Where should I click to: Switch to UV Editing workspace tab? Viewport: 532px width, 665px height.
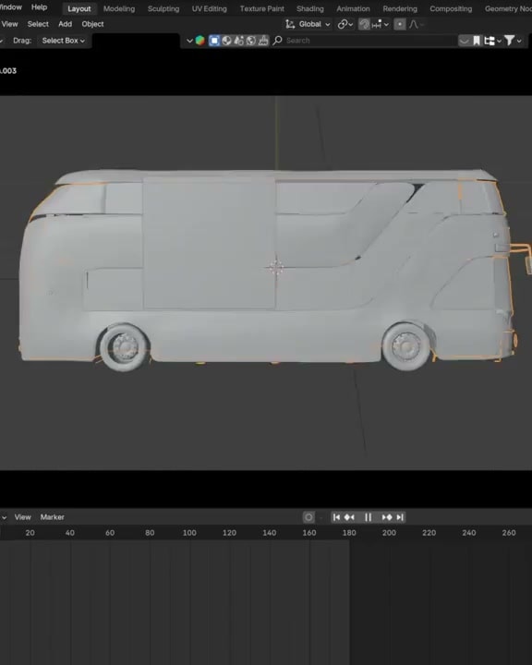209,8
